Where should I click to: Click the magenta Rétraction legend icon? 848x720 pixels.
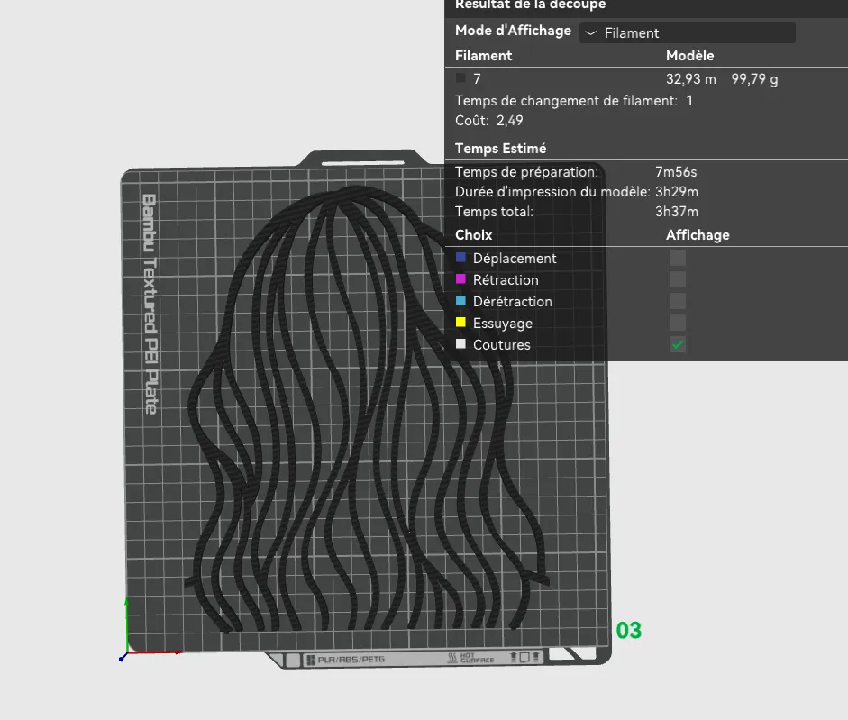point(461,279)
